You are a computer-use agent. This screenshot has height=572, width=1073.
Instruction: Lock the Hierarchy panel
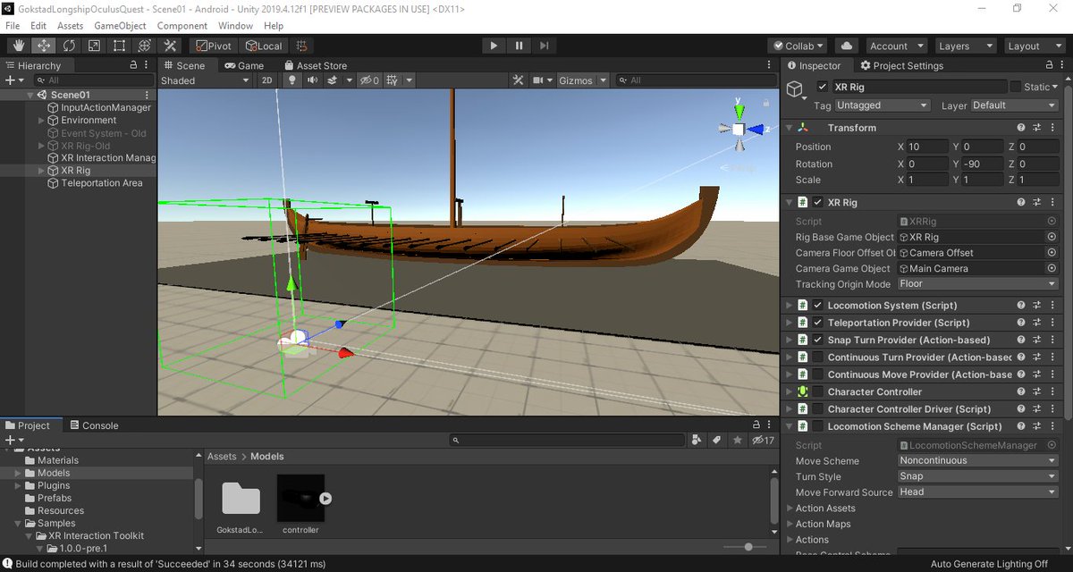point(133,65)
